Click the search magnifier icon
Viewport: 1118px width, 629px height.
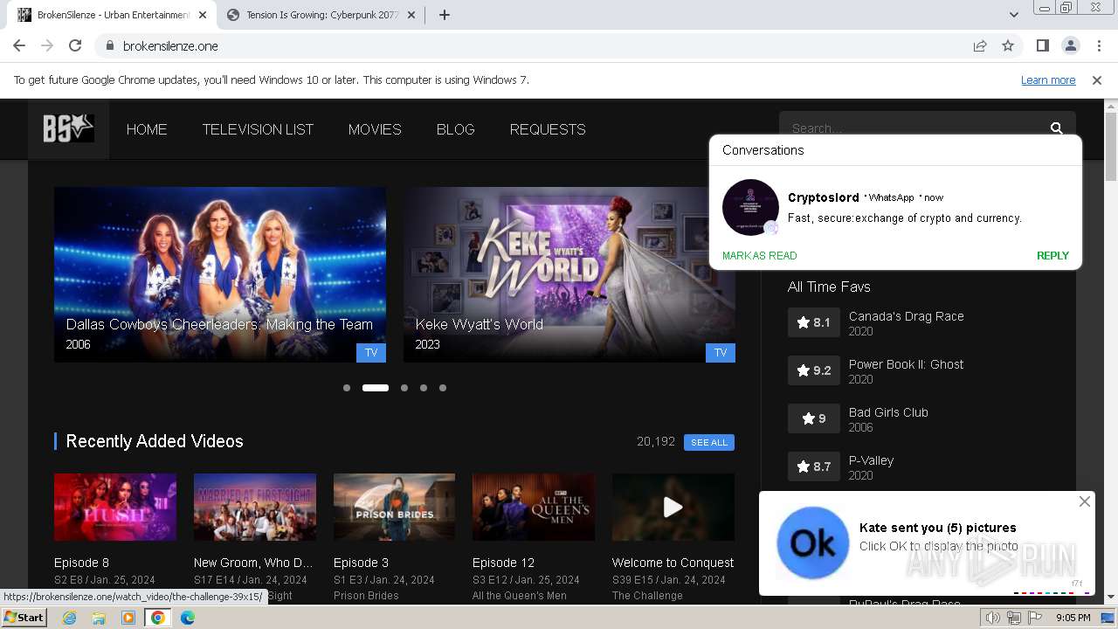[x=1057, y=128]
